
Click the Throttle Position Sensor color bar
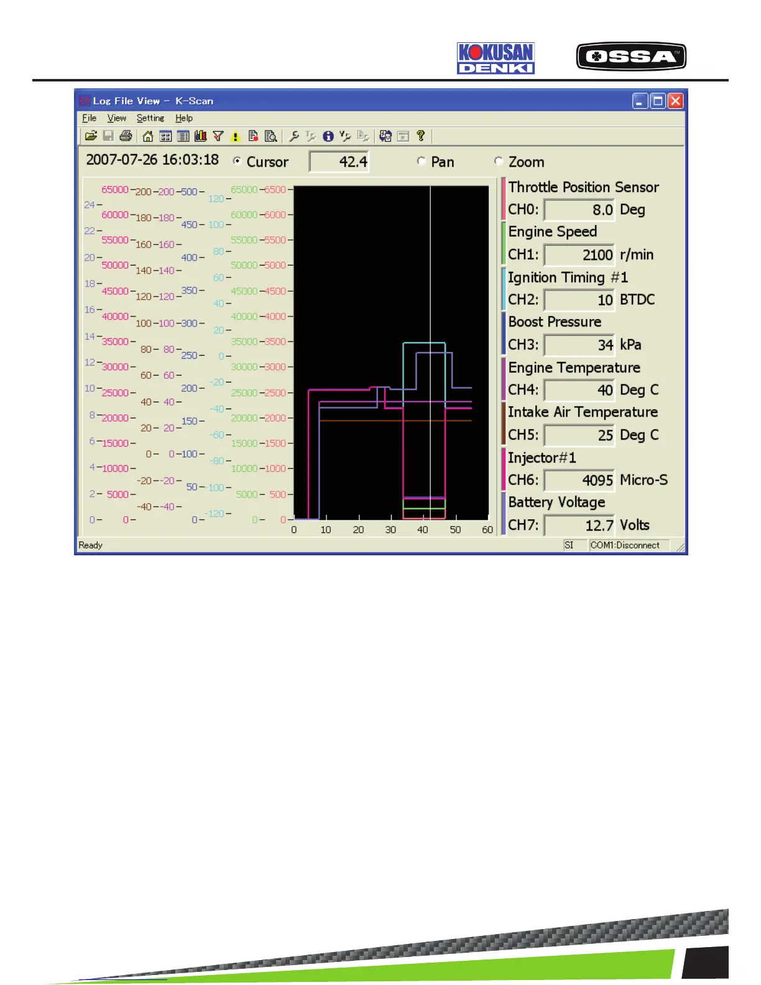tap(503, 199)
